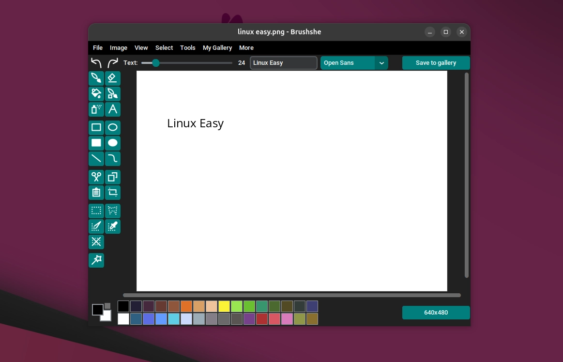Activate the spray can tool

(96, 109)
